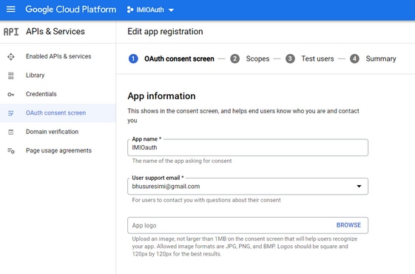This screenshot has height=274, width=415.
Task: Click the OAuth consent screen icon
Action: point(11,113)
